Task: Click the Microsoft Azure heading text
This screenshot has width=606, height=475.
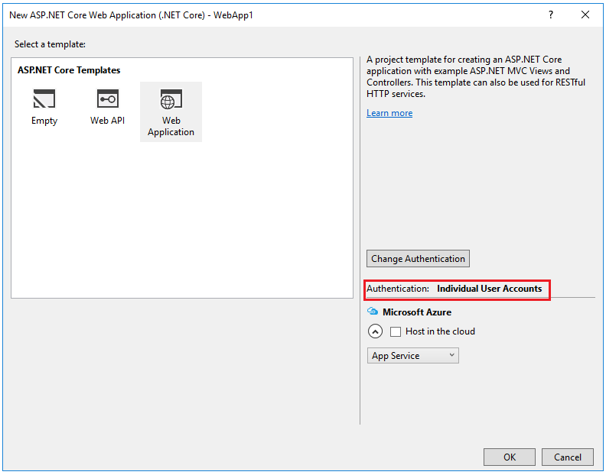Action: [417, 312]
